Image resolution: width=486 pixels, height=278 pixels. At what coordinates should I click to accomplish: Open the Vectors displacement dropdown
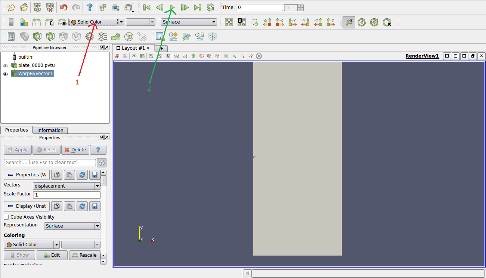[66, 186]
